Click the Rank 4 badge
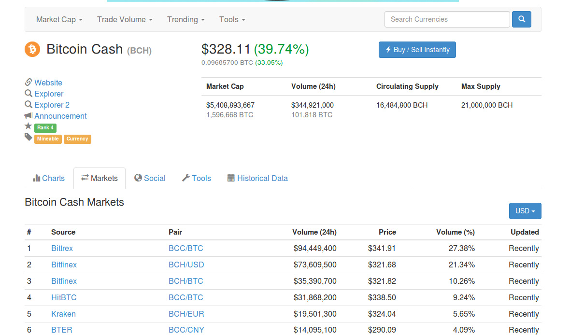 pyautogui.click(x=45, y=127)
